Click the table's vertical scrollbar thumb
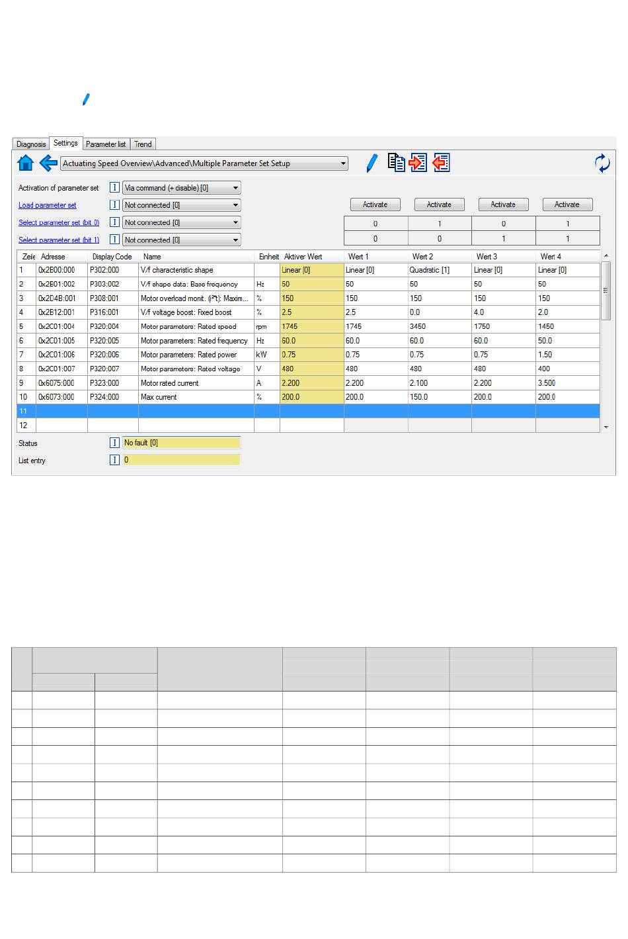 pos(606,291)
